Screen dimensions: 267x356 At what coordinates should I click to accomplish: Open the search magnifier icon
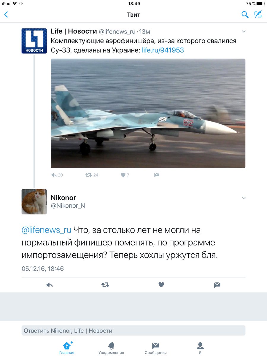point(245,15)
